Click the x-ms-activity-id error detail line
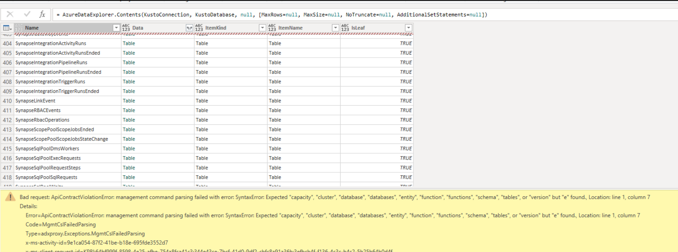 pos(97,243)
